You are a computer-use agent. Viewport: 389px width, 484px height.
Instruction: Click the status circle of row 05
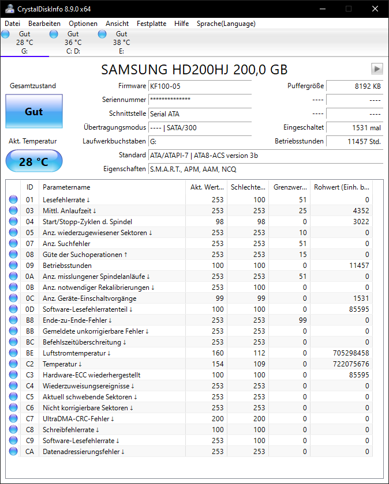pyautogui.click(x=13, y=232)
